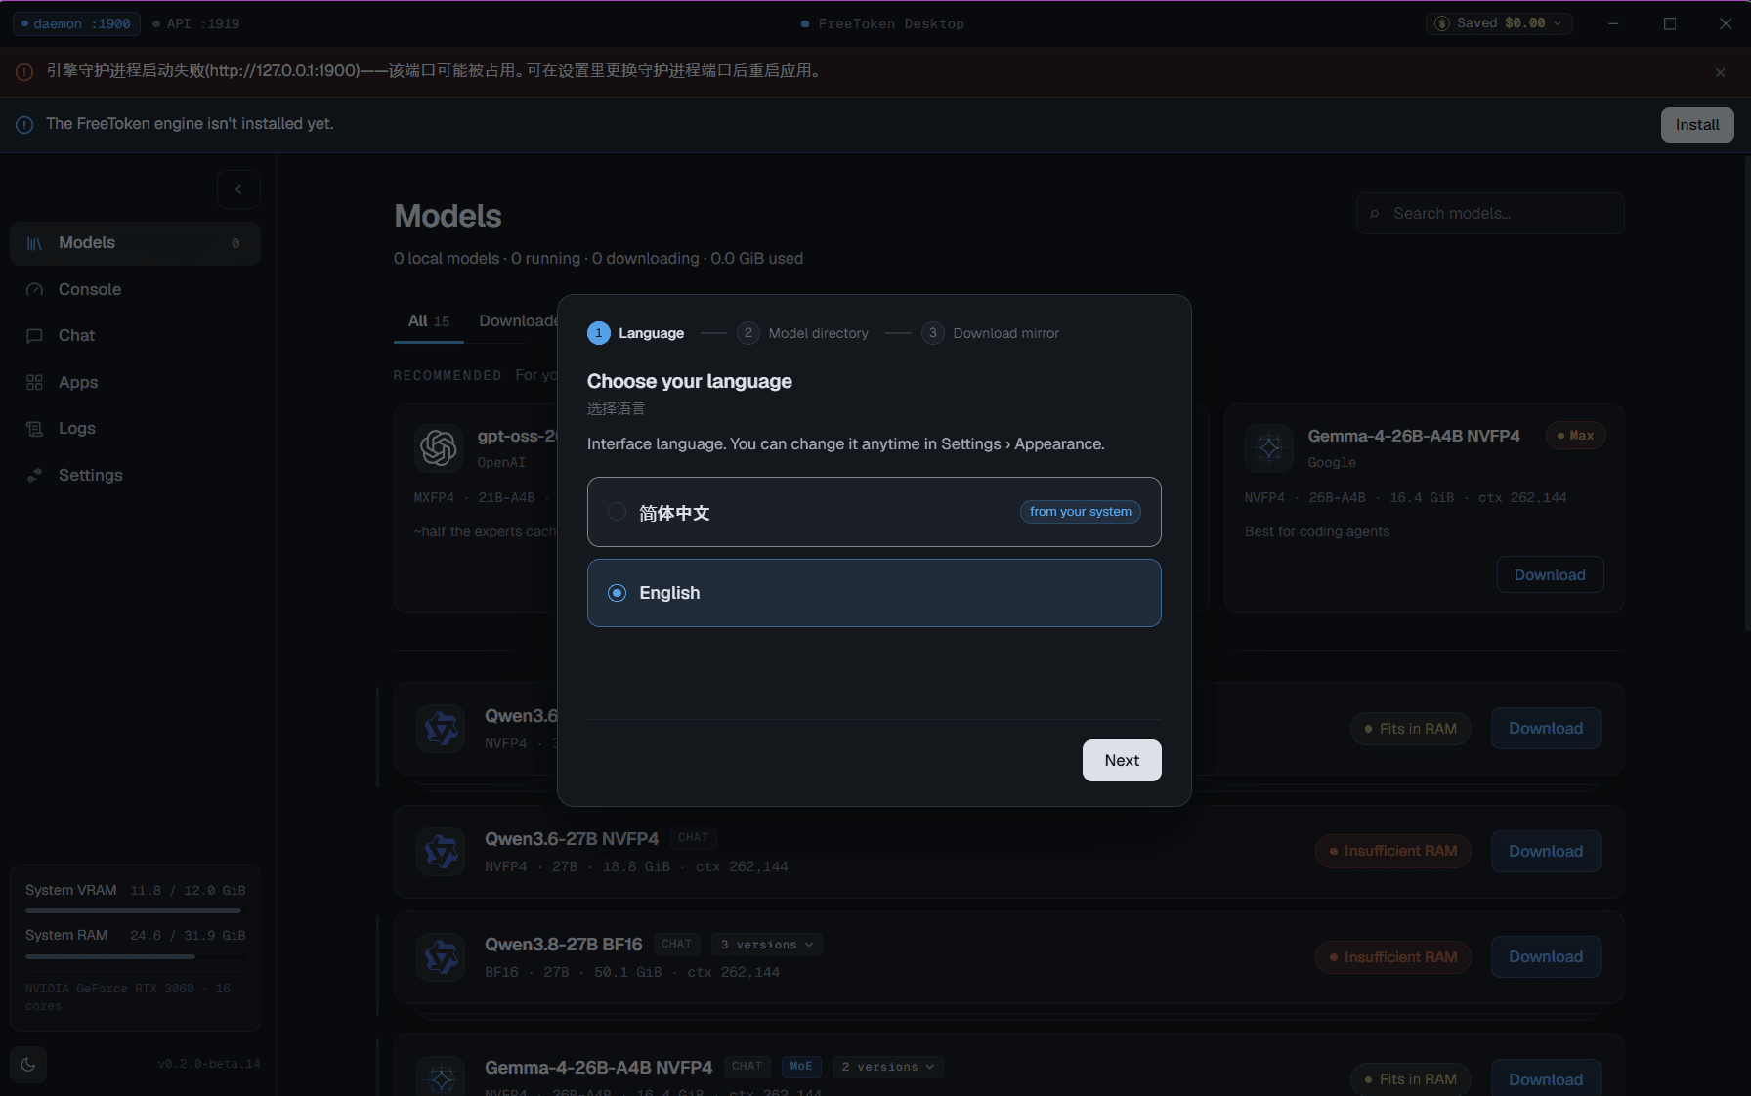Expand the Saved $0.00 dropdown

pyautogui.click(x=1499, y=23)
